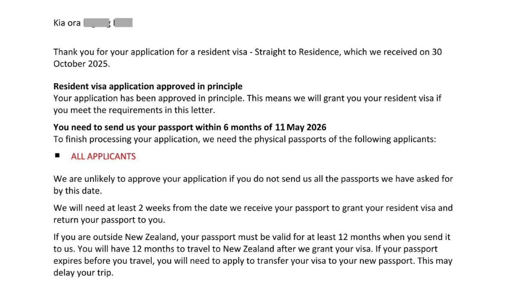Click the line 'To finish processing your application'
512x287 pixels.
click(244, 140)
